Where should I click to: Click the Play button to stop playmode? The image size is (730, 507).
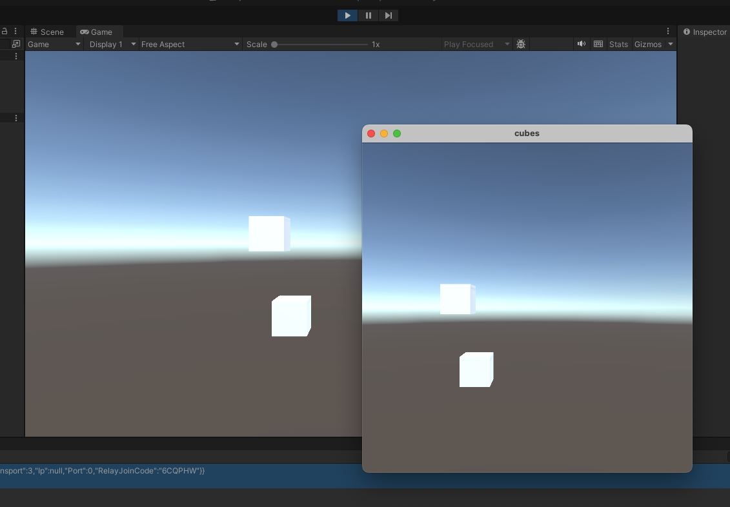point(347,15)
